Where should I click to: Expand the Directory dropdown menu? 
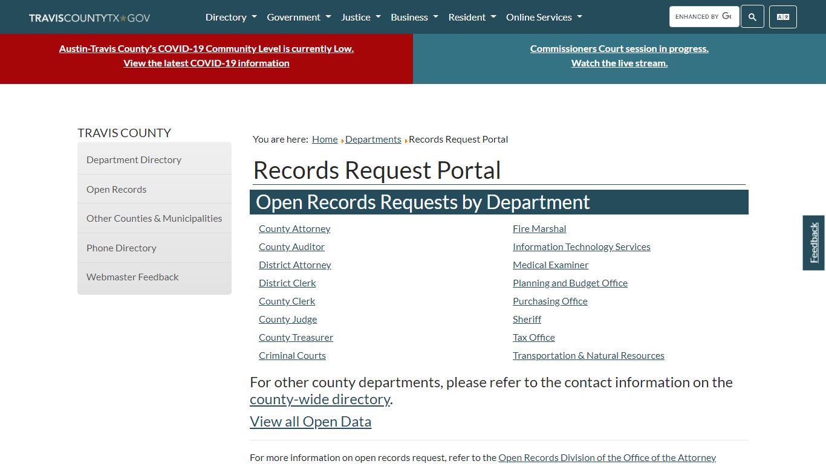[231, 17]
